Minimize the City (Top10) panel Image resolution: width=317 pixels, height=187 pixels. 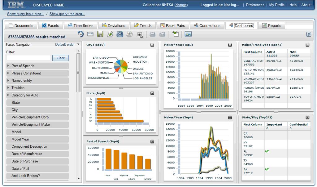click(152, 45)
